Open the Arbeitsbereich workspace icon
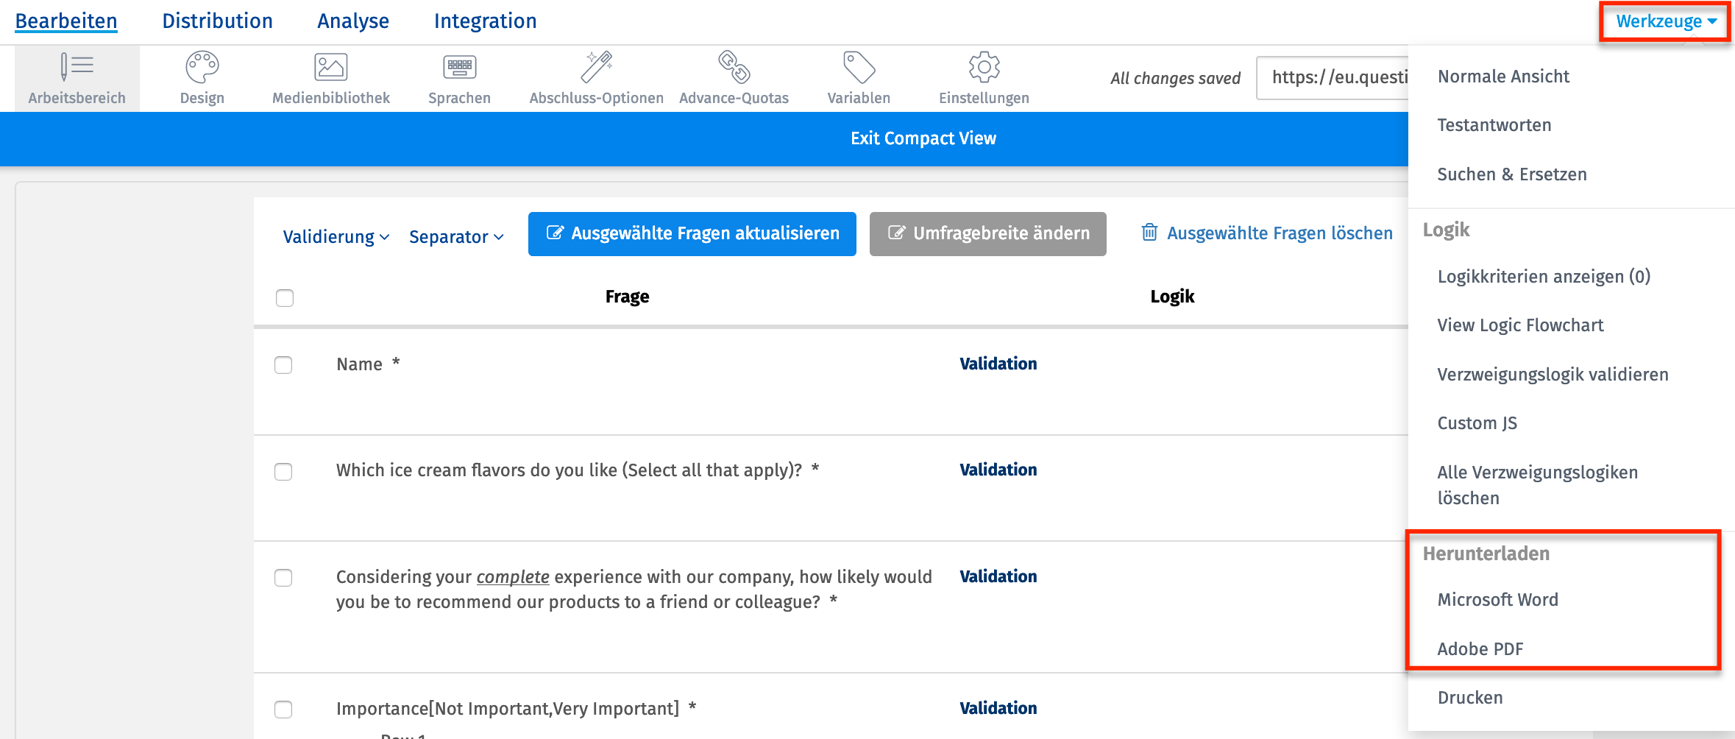 click(x=77, y=67)
